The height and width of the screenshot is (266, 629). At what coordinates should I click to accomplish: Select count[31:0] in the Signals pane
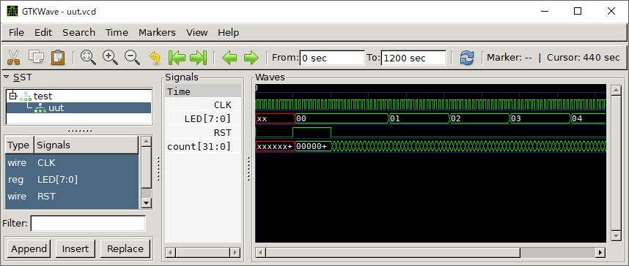pyautogui.click(x=199, y=146)
